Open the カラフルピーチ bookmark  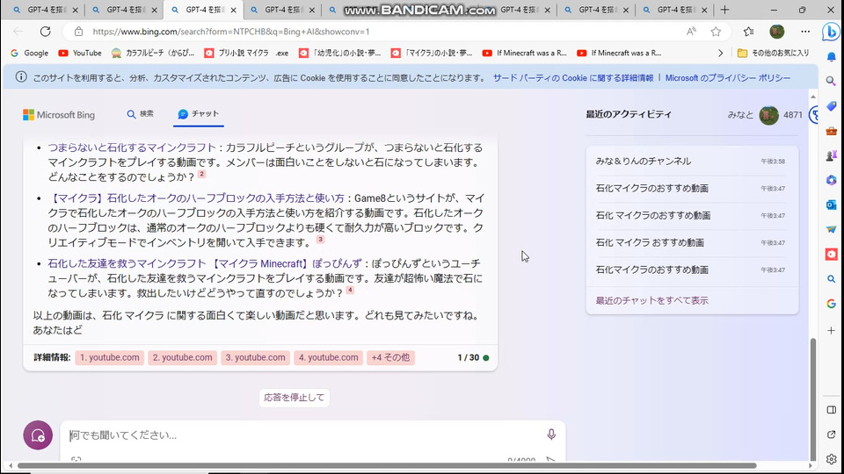point(153,54)
